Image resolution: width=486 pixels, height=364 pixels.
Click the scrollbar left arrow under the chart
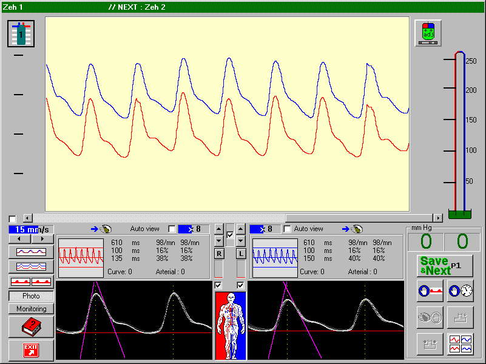[x=28, y=218]
